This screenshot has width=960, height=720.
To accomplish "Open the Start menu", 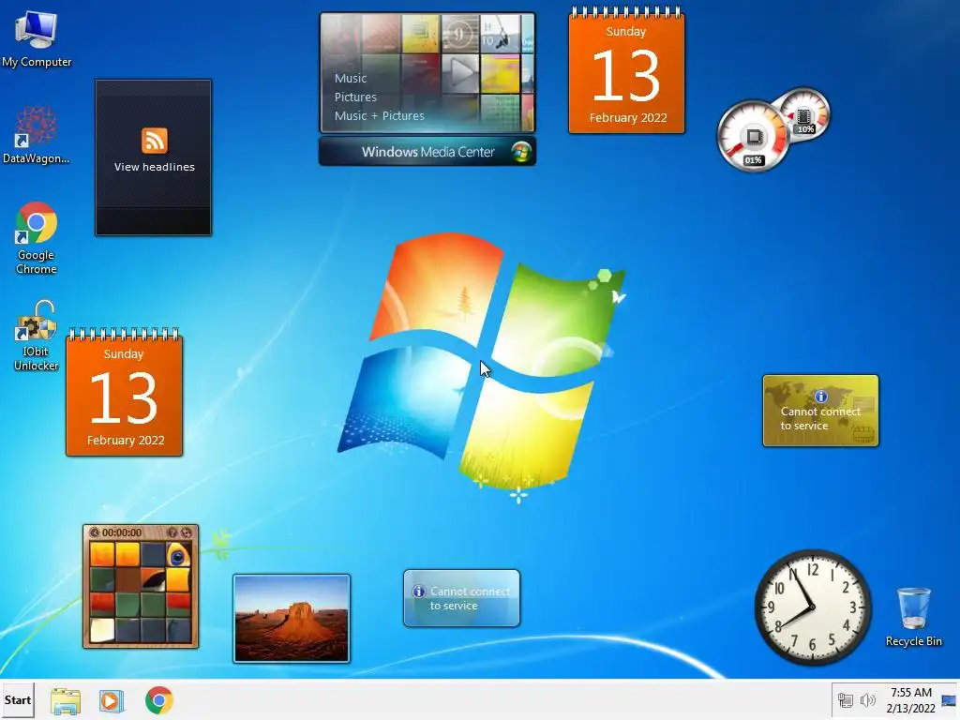I will coord(17,699).
